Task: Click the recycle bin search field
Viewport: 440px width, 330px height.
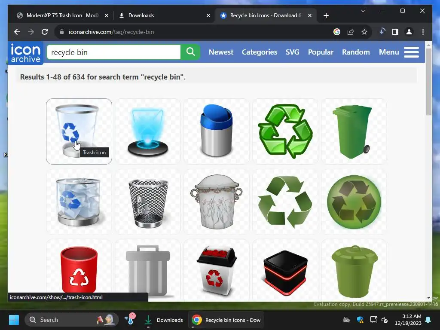Action: (113, 52)
